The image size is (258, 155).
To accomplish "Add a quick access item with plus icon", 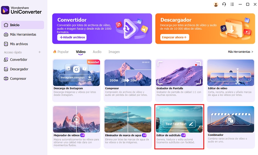I will 39,52.
